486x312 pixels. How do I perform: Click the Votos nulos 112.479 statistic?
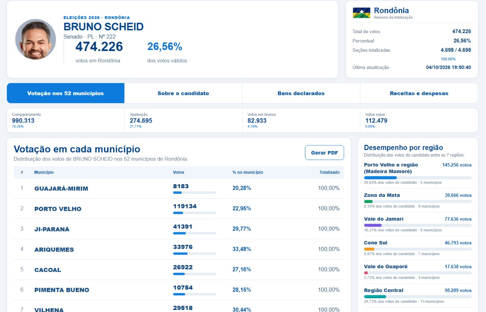tap(419, 121)
